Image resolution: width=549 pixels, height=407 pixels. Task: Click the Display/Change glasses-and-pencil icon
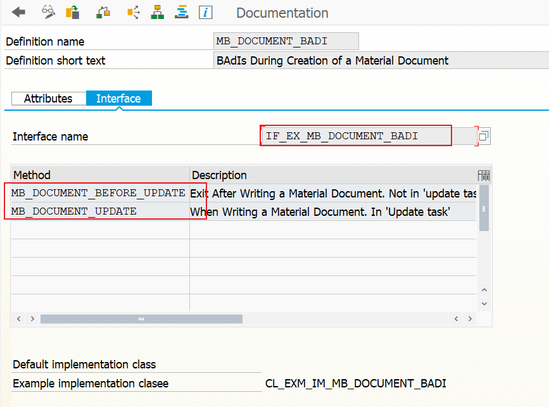[48, 13]
